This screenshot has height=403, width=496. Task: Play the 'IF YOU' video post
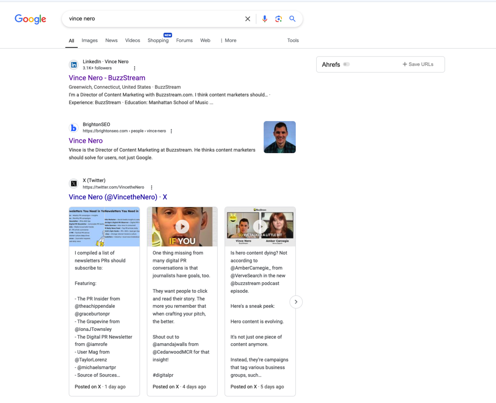182,226
